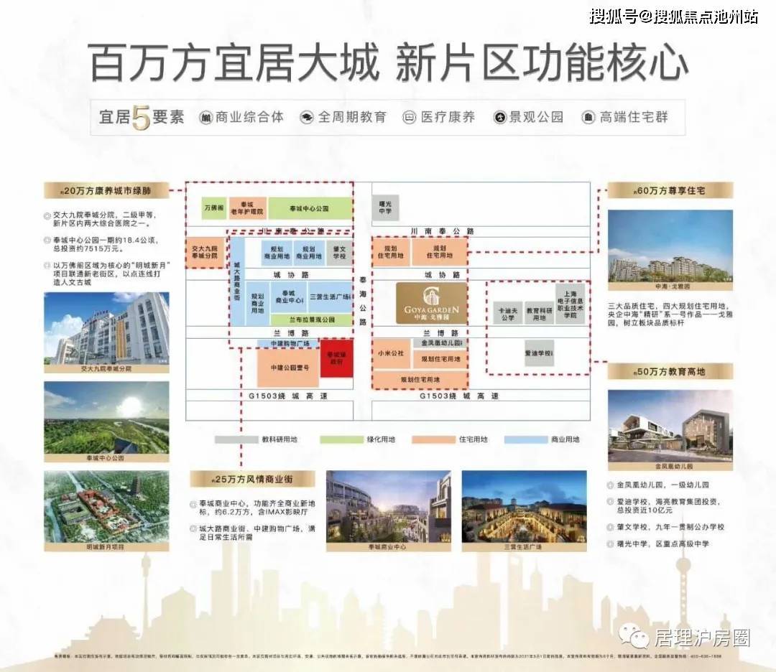Click the main title 百万方宜居大城 新片区功能核心

(x=389, y=62)
